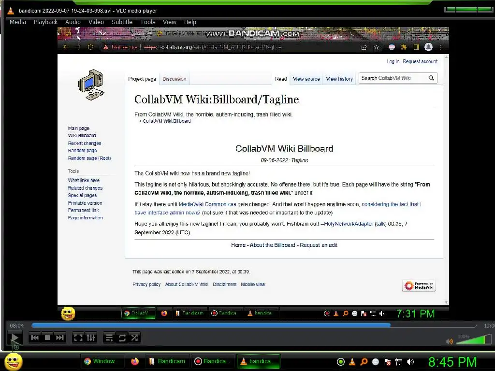Open the Video menu
The image size is (495, 371).
pyautogui.click(x=96, y=22)
